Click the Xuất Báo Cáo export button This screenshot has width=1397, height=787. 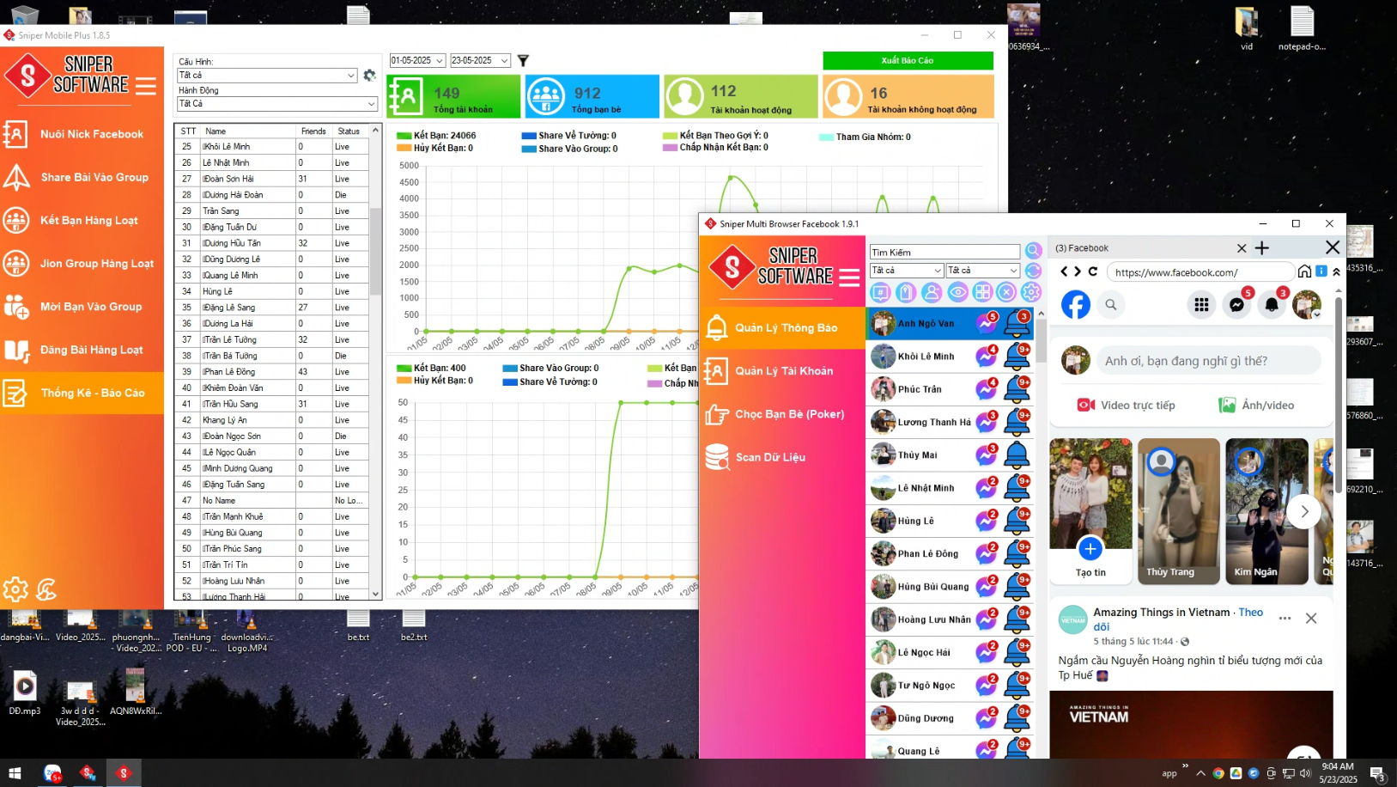click(x=908, y=60)
